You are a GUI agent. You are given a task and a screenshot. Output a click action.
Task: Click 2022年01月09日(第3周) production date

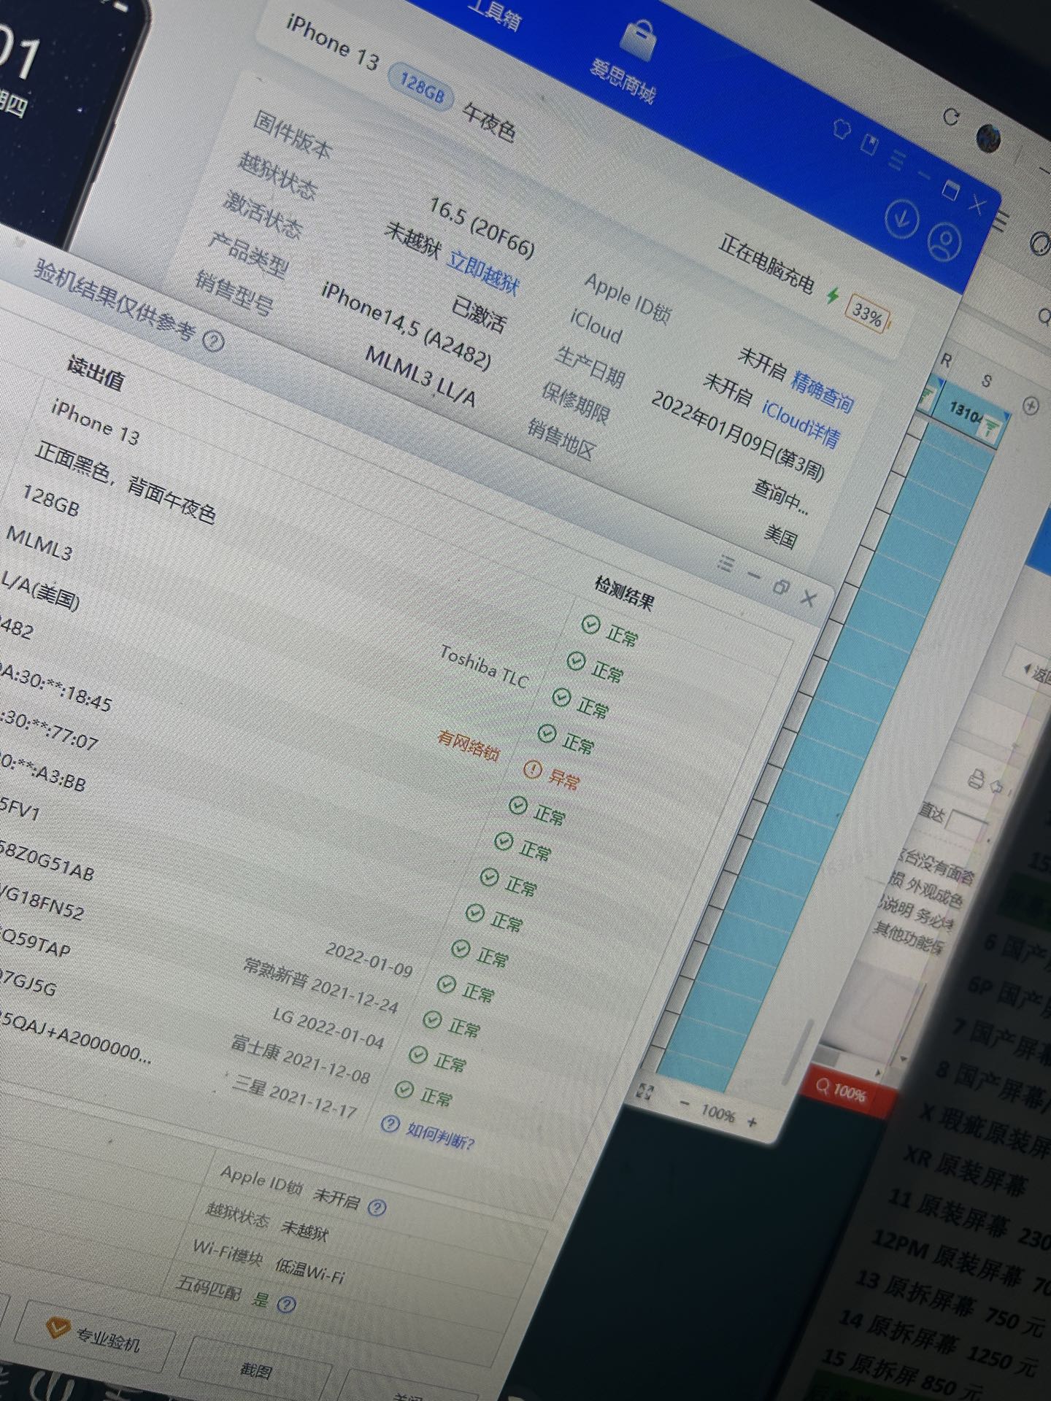click(738, 436)
